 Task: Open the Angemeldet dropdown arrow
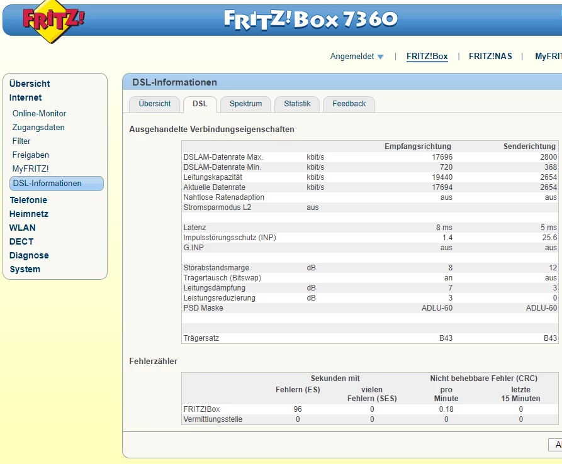pyautogui.click(x=381, y=57)
